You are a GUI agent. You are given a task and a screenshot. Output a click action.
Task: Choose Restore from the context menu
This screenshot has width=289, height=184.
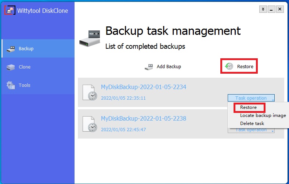click(248, 107)
